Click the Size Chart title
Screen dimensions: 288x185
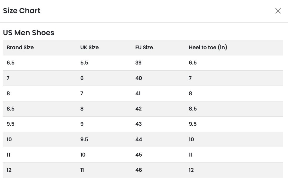(x=22, y=11)
